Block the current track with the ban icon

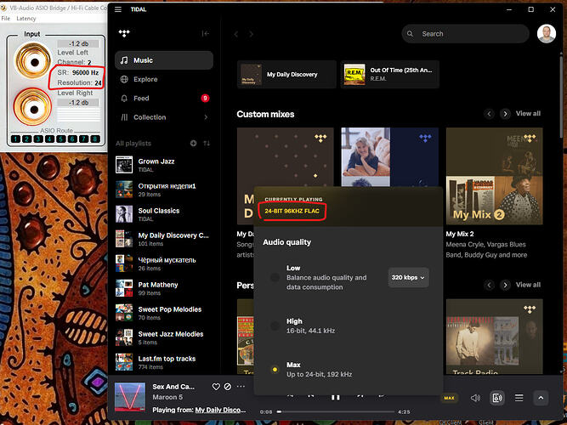coord(228,387)
